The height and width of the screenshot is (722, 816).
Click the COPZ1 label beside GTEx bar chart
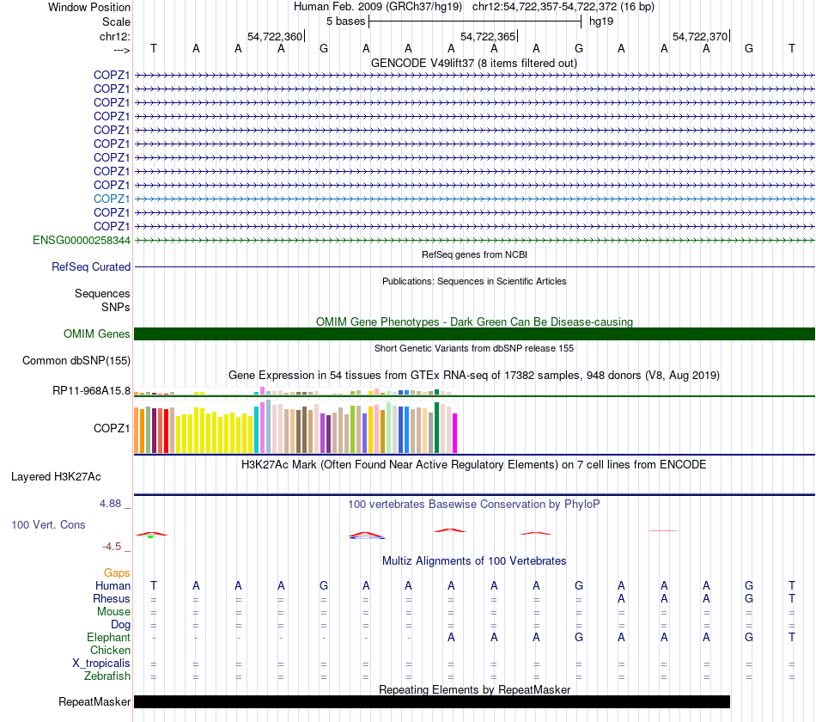click(x=112, y=428)
